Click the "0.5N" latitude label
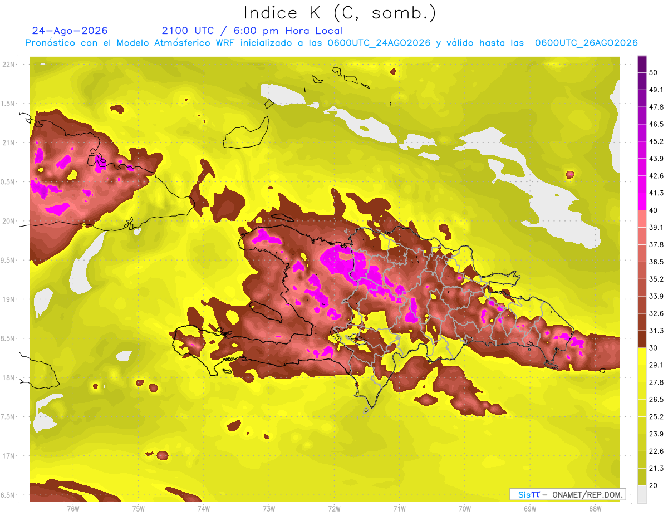 click(8, 182)
